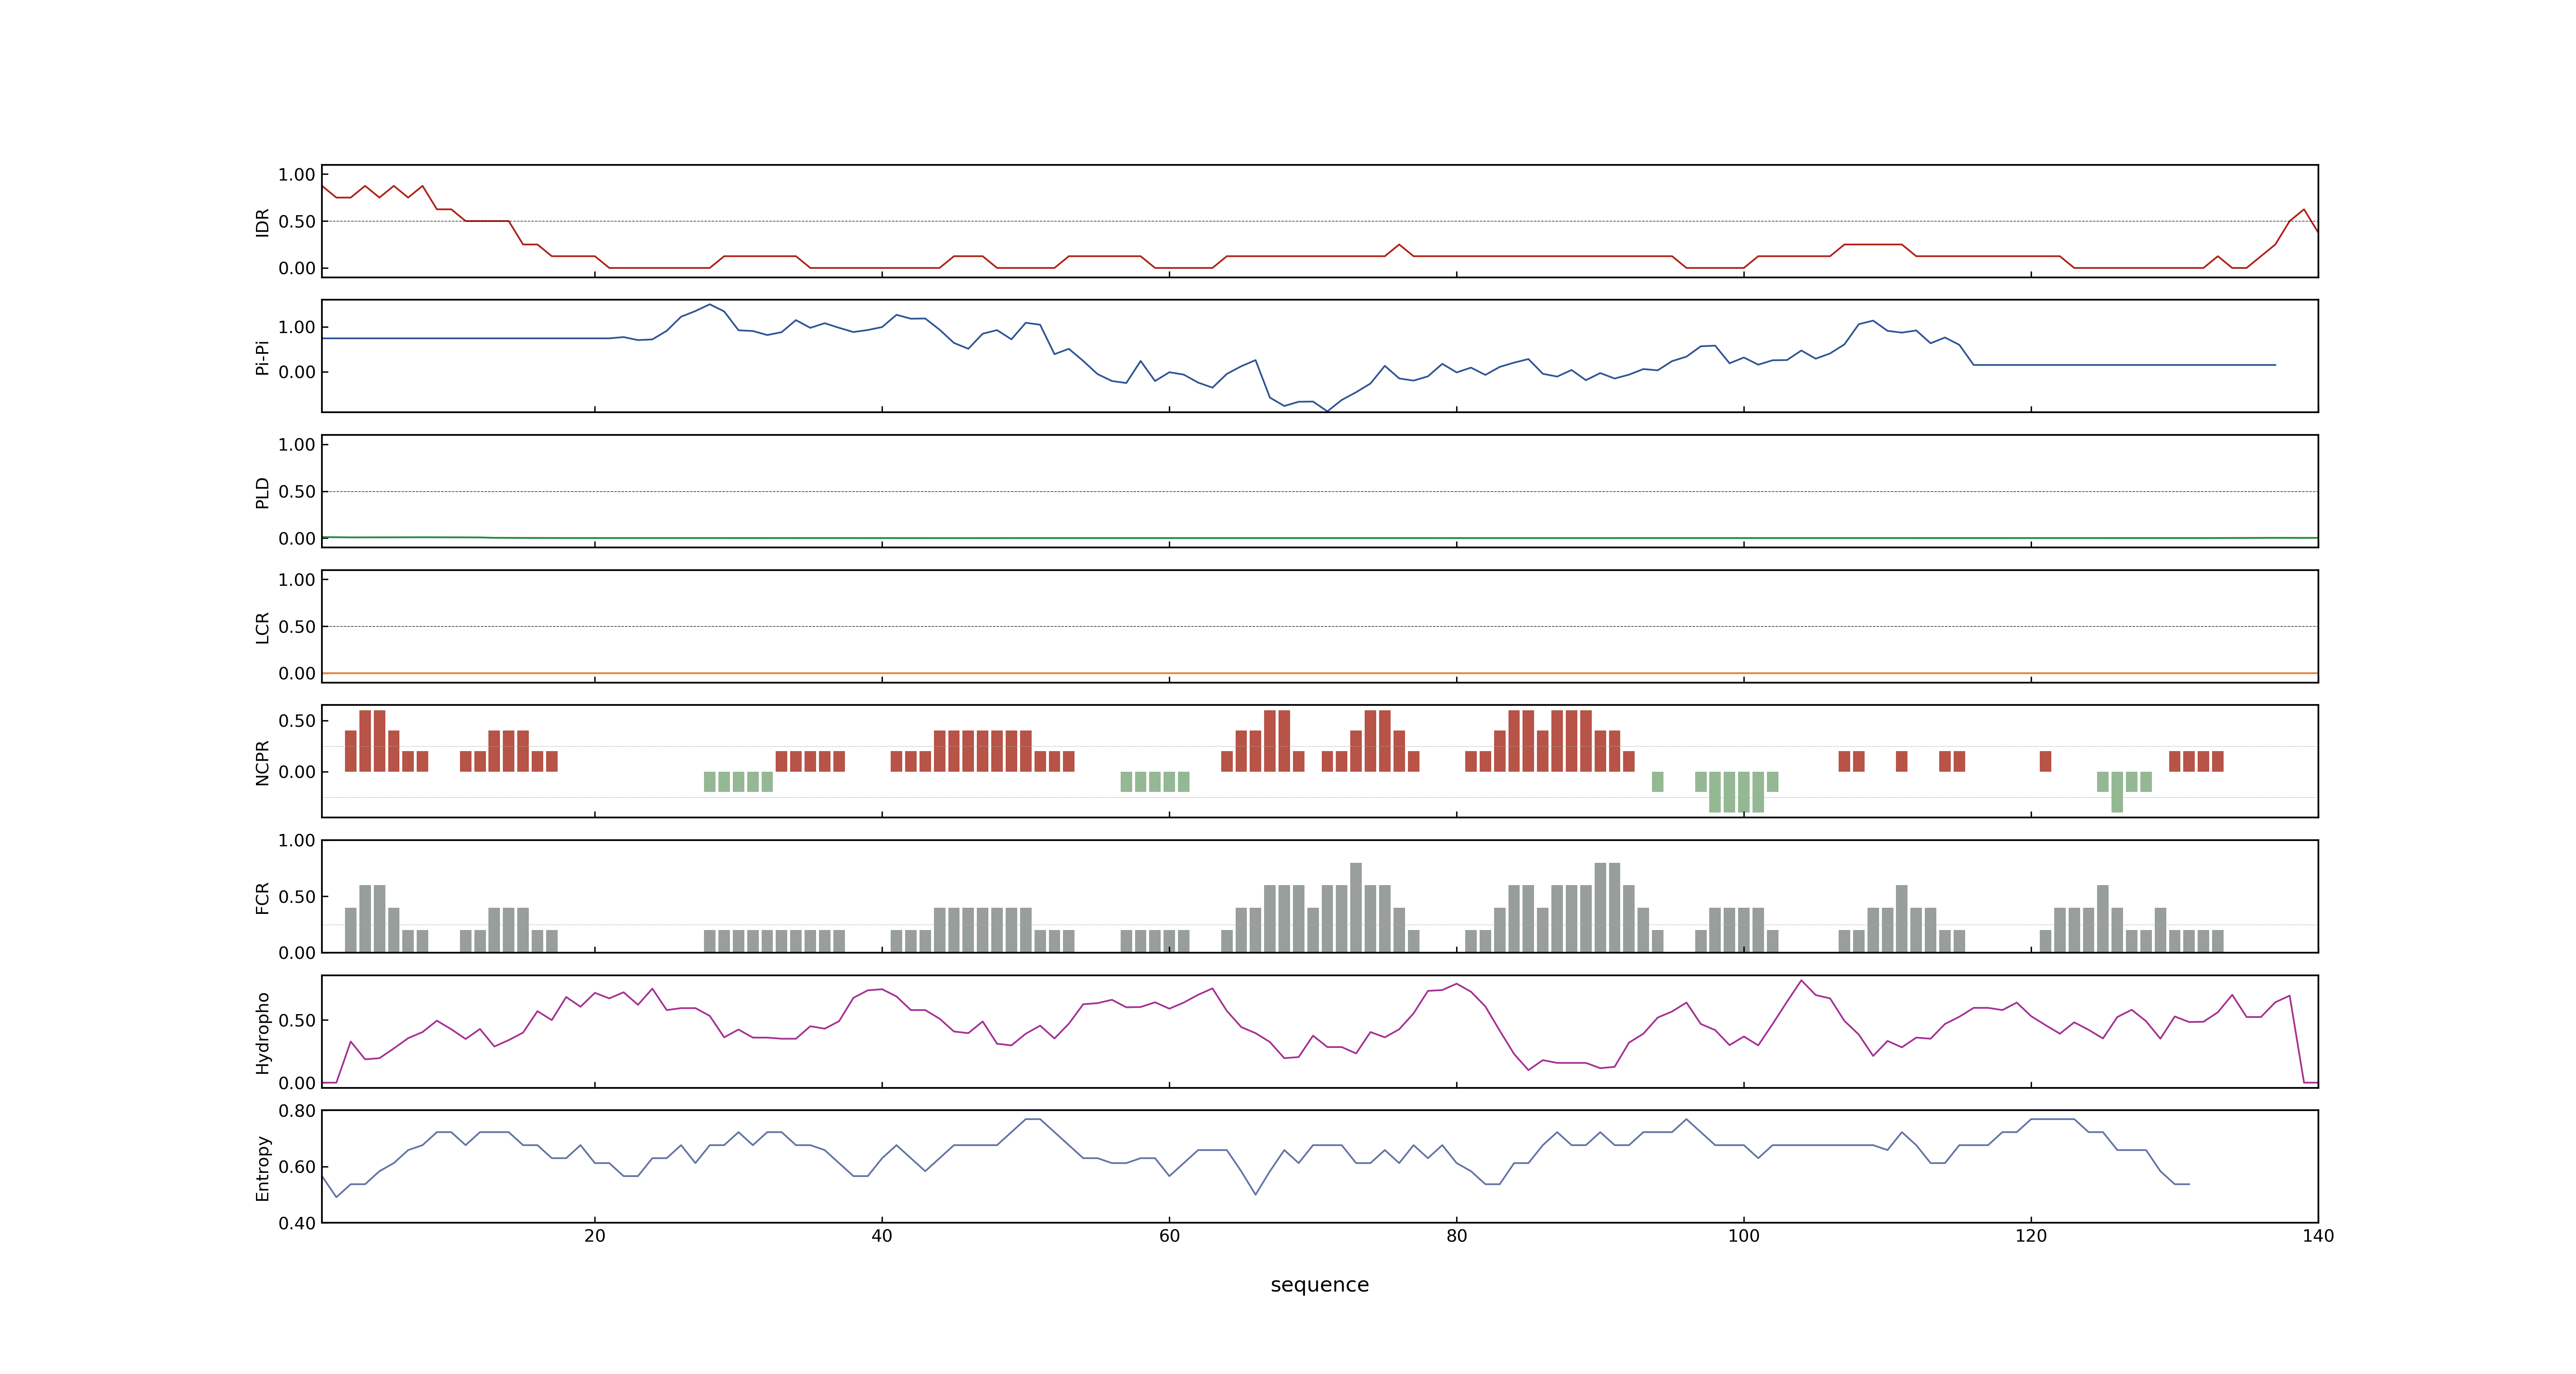Click the Entropy curve dip near position 66
The height and width of the screenshot is (1374, 2576).
pos(1256,1193)
